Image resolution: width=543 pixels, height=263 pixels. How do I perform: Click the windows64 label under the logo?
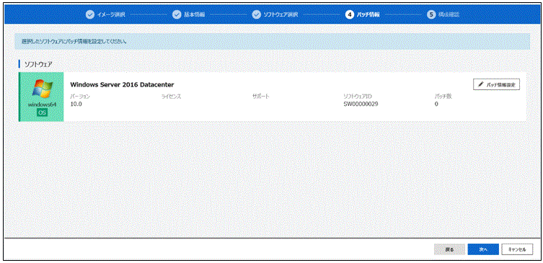coord(42,104)
